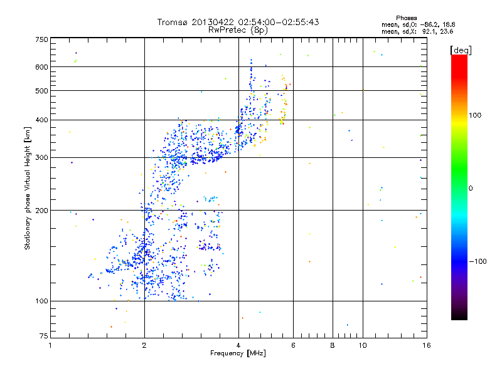
Task: Click y-axis tick label '75'
Action: [44, 336]
